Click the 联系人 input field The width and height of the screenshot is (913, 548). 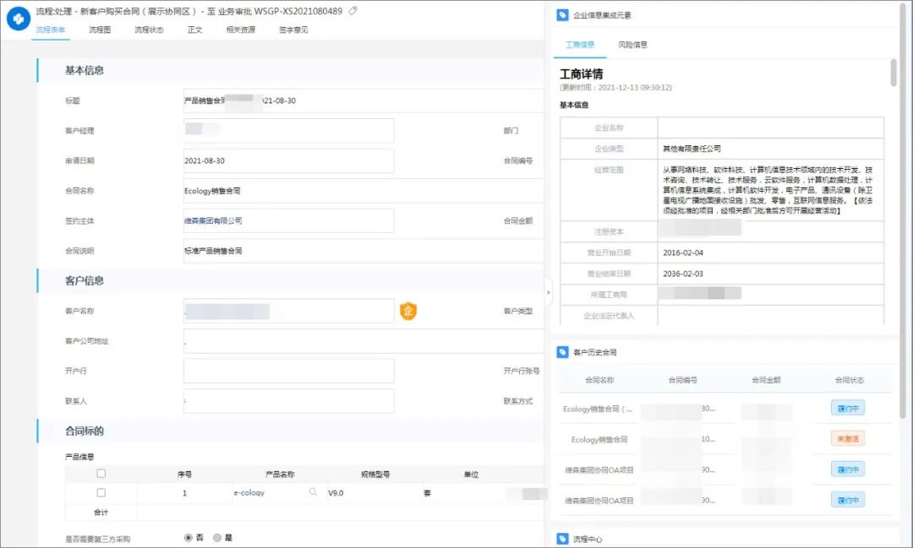tap(289, 401)
